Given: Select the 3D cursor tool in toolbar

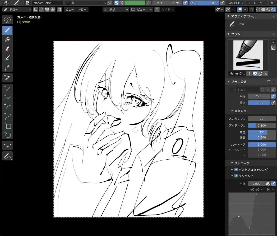Looking at the screenshot, I should coord(7,20).
